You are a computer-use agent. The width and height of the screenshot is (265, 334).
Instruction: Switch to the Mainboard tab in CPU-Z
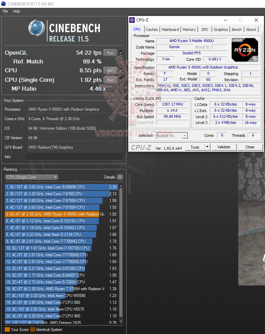[170, 30]
